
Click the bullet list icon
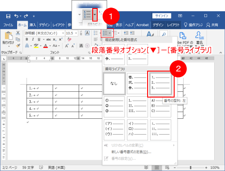point(95,33)
